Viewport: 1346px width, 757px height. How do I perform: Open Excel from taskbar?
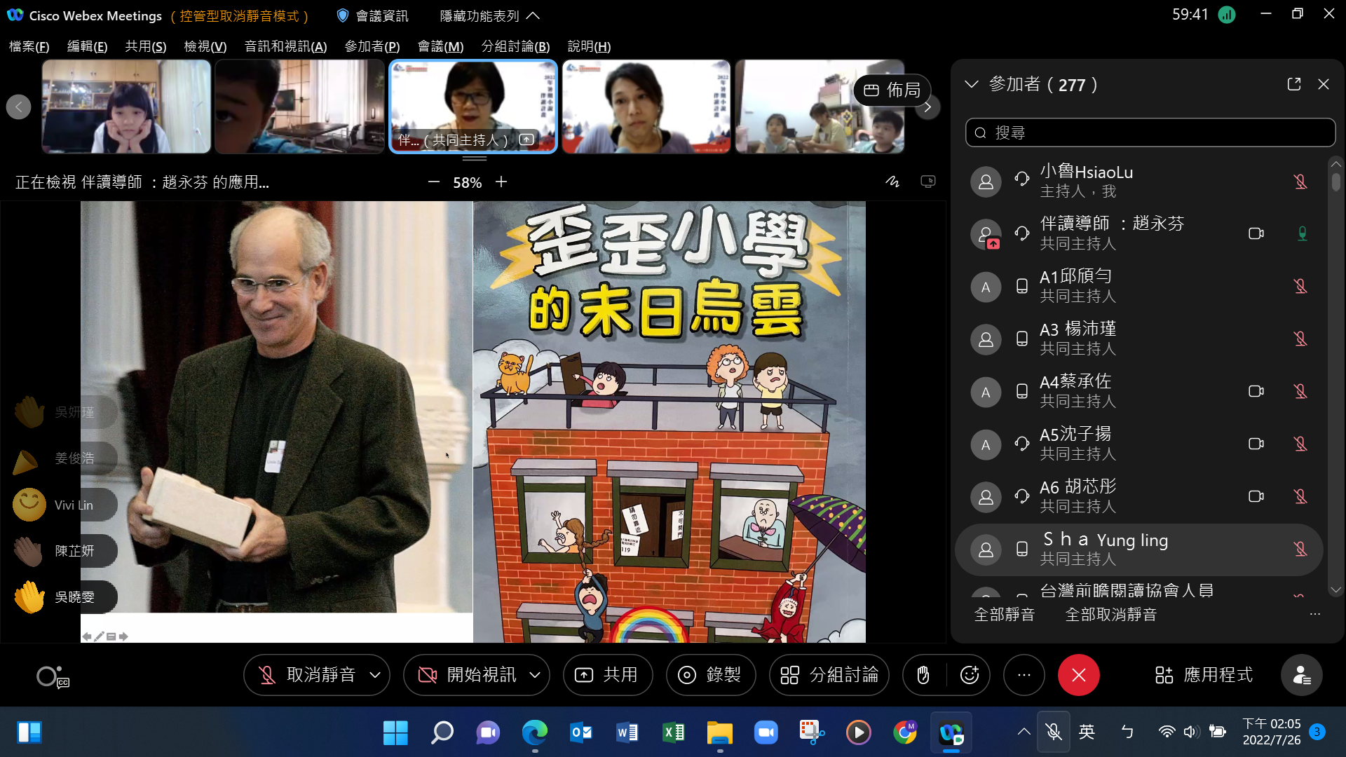[673, 732]
